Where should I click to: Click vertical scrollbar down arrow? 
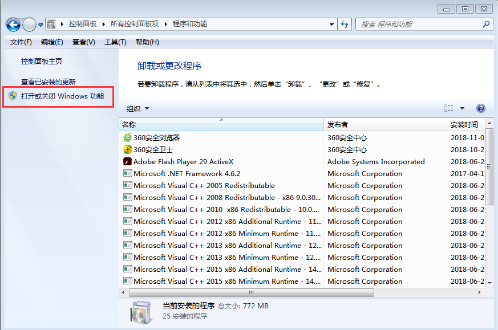tap(489, 283)
